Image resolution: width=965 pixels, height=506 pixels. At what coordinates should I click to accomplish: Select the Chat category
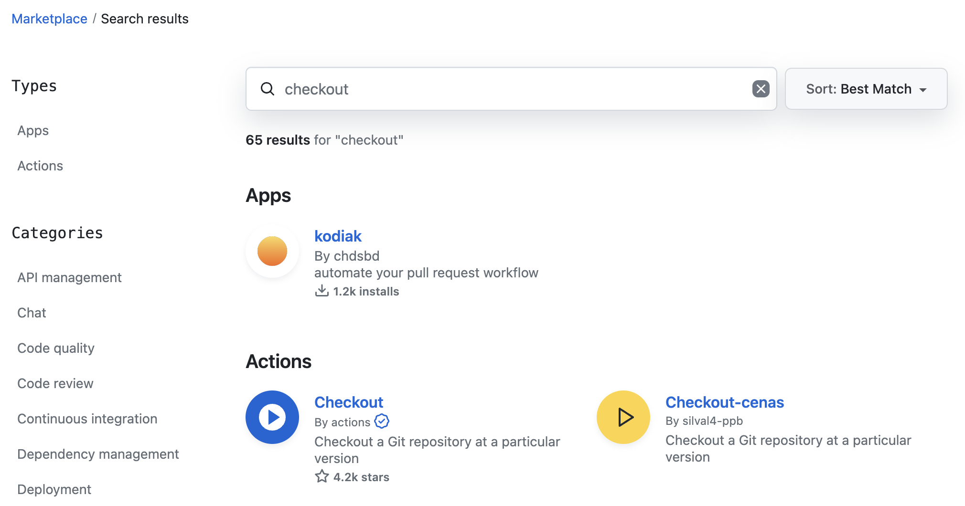32,313
